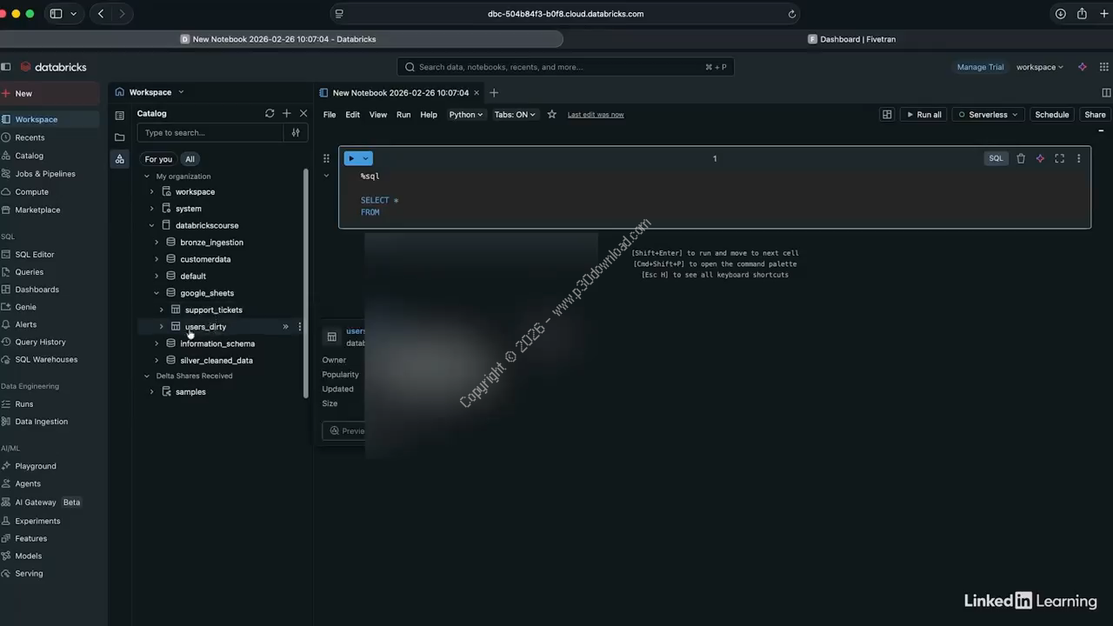1113x626 pixels.
Task: Refresh the Catalog panel
Action: tap(270, 113)
